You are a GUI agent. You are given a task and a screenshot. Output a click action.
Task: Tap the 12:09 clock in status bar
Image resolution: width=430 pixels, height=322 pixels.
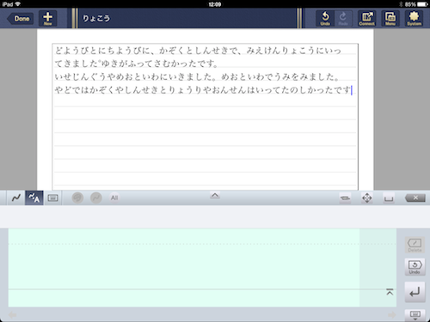pyautogui.click(x=215, y=4)
